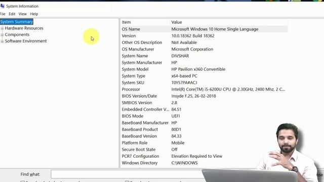324x182 pixels.
Task: Select System SKU row label
Action: point(133,82)
